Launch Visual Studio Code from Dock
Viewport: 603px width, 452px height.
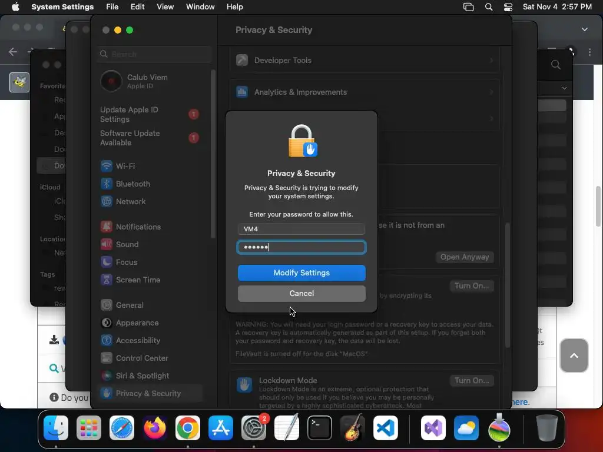pyautogui.click(x=385, y=428)
